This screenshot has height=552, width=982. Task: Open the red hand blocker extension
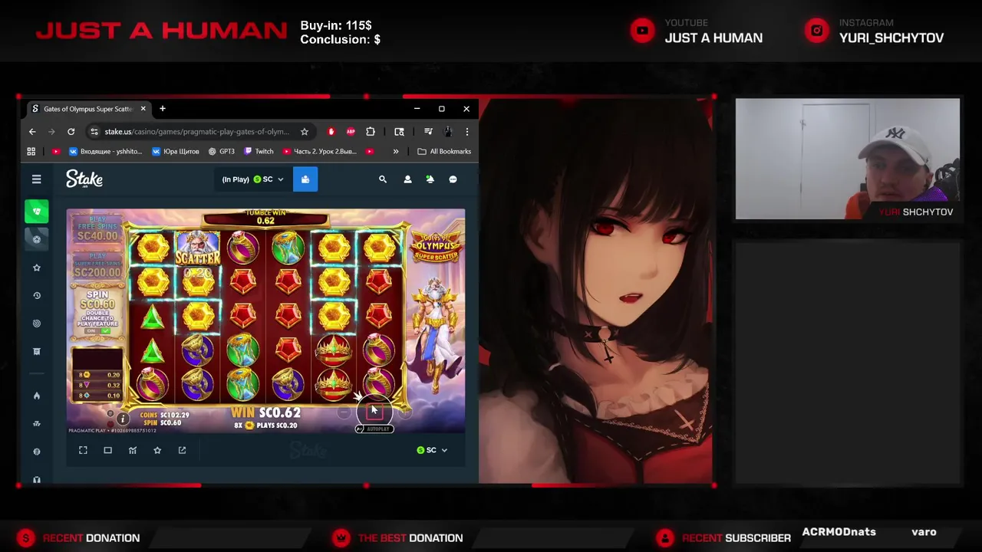click(331, 132)
